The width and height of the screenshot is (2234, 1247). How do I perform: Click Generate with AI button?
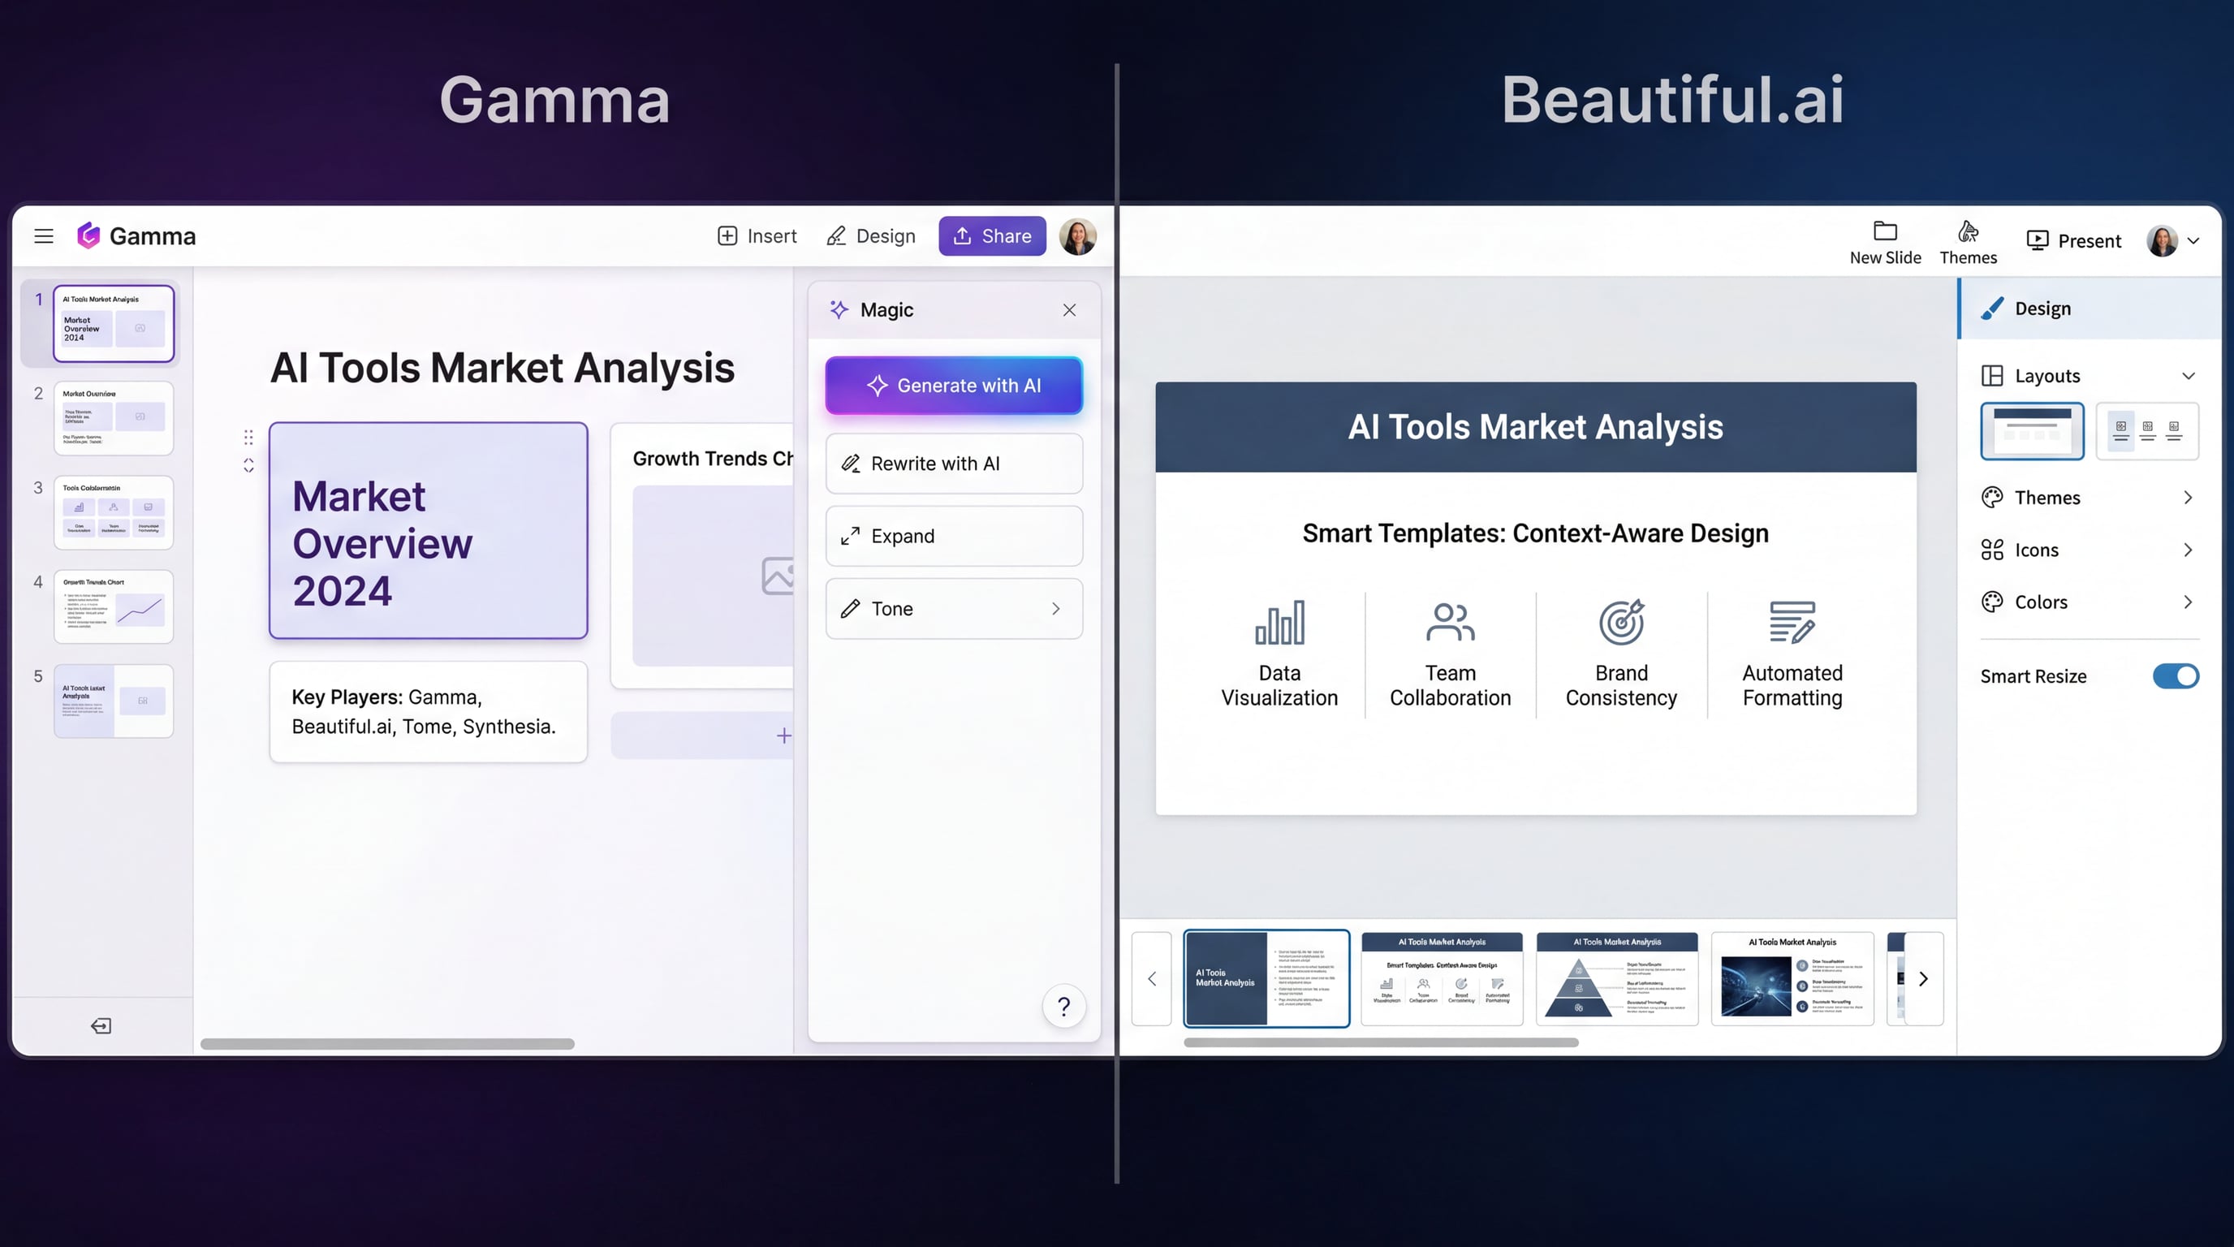[954, 385]
